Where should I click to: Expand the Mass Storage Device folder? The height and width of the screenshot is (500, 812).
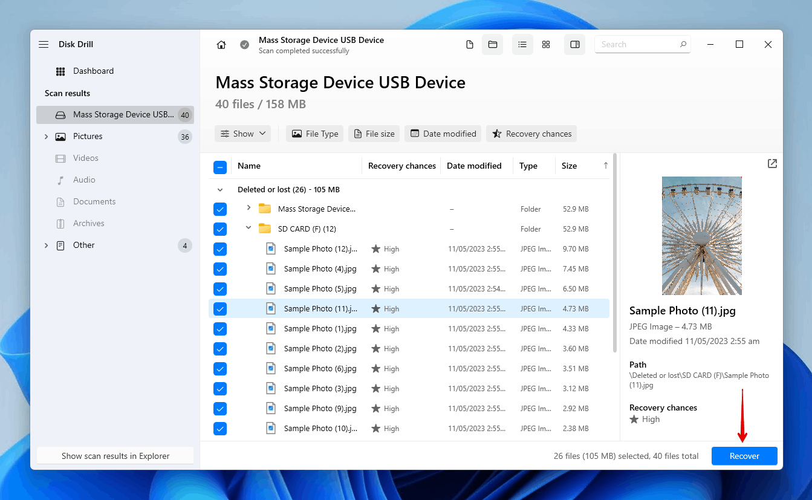click(248, 208)
